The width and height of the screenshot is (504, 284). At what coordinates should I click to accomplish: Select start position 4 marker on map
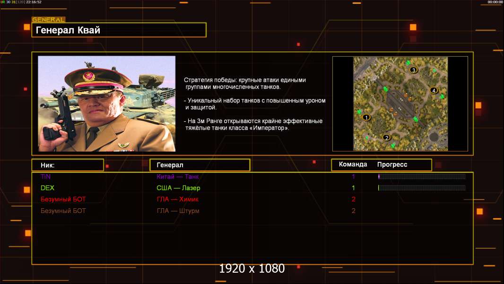tap(434, 90)
